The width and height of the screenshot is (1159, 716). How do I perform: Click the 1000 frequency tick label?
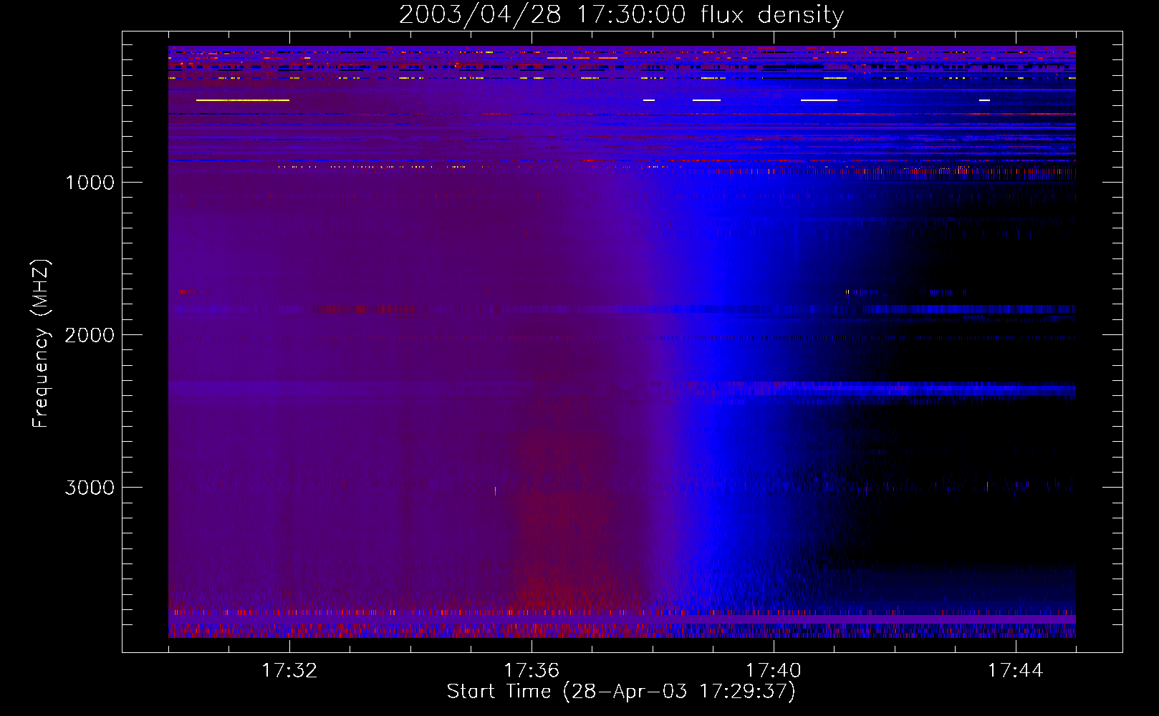tap(90, 183)
